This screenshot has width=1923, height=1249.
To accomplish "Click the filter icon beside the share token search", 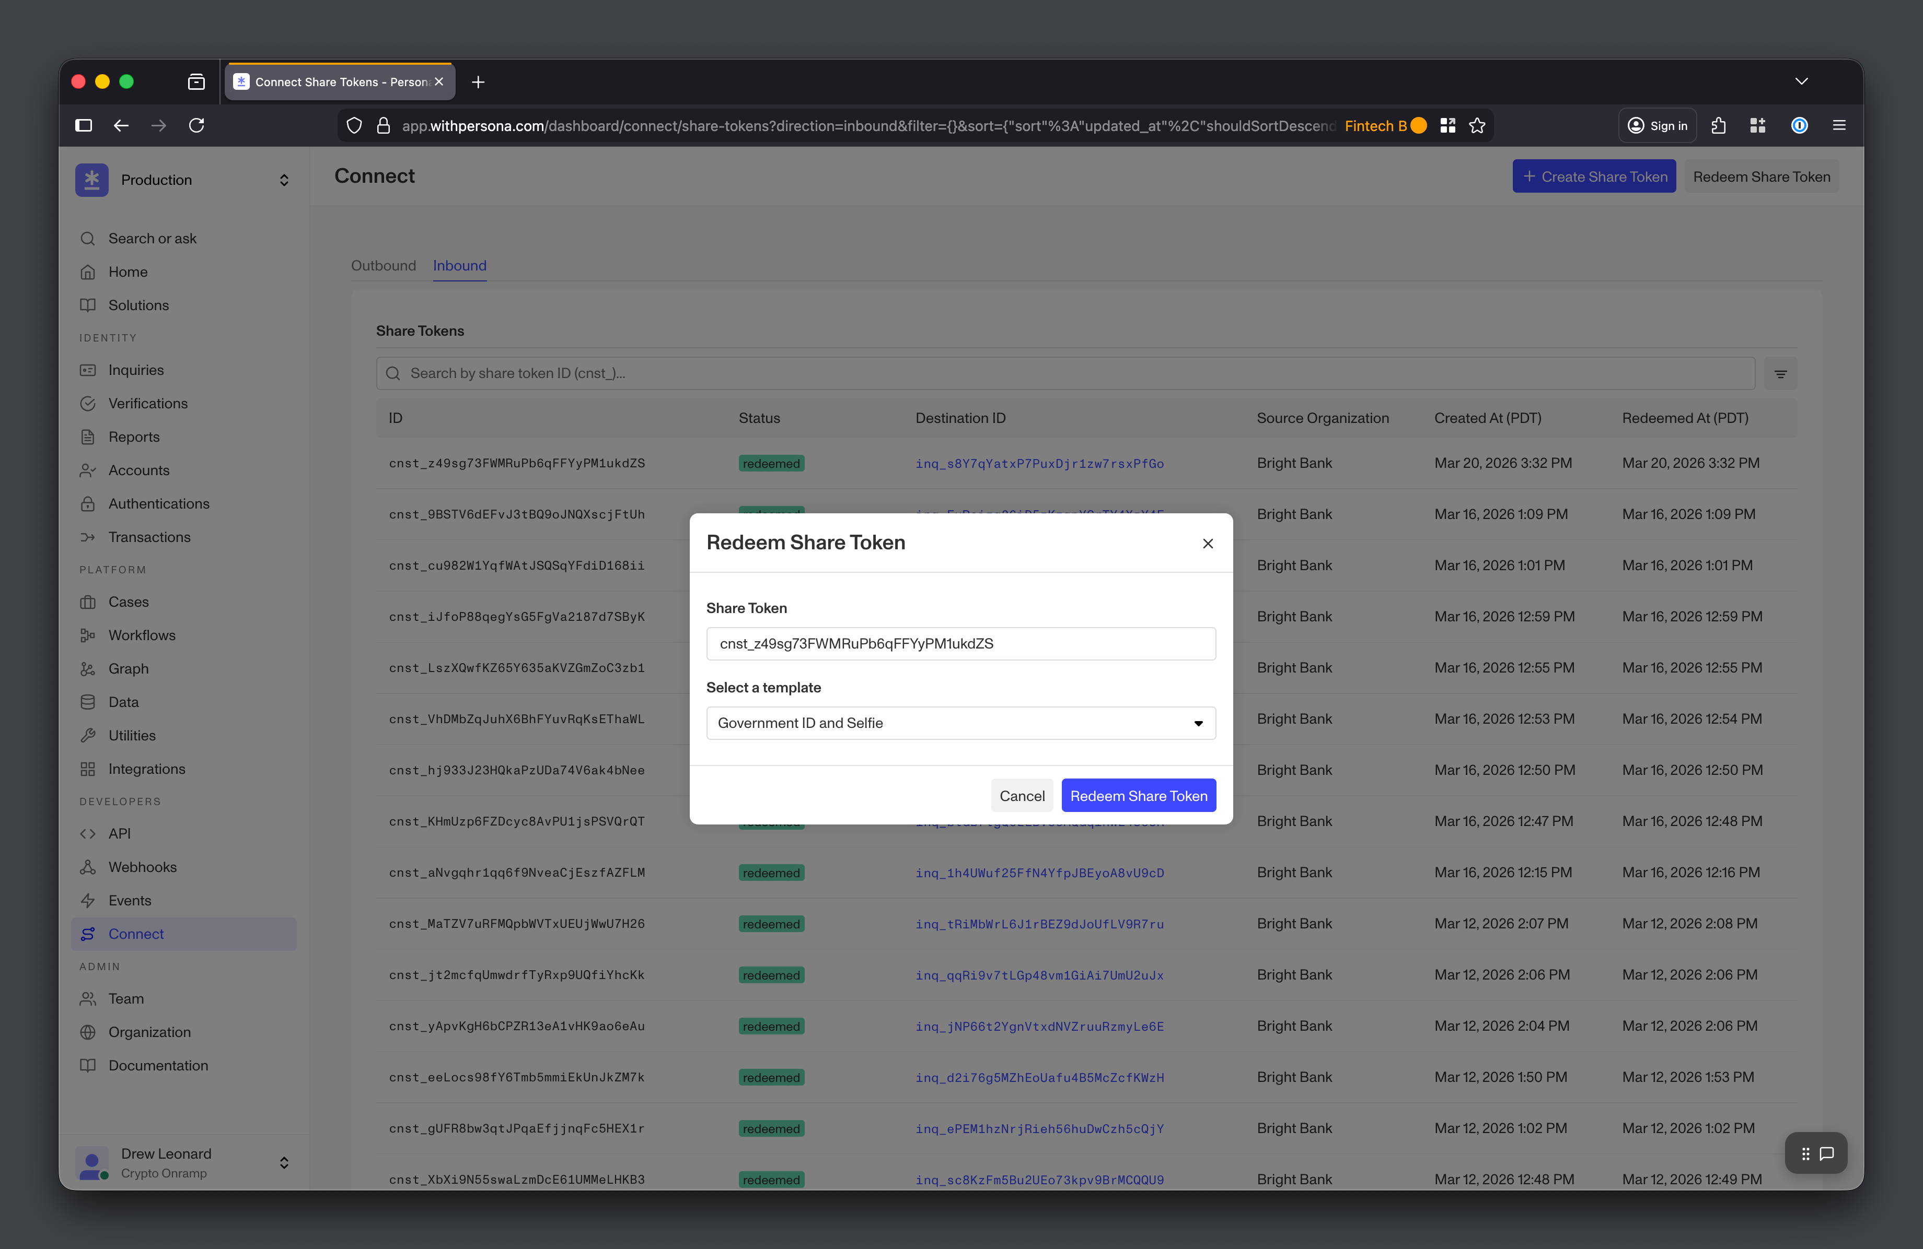I will [1780, 373].
